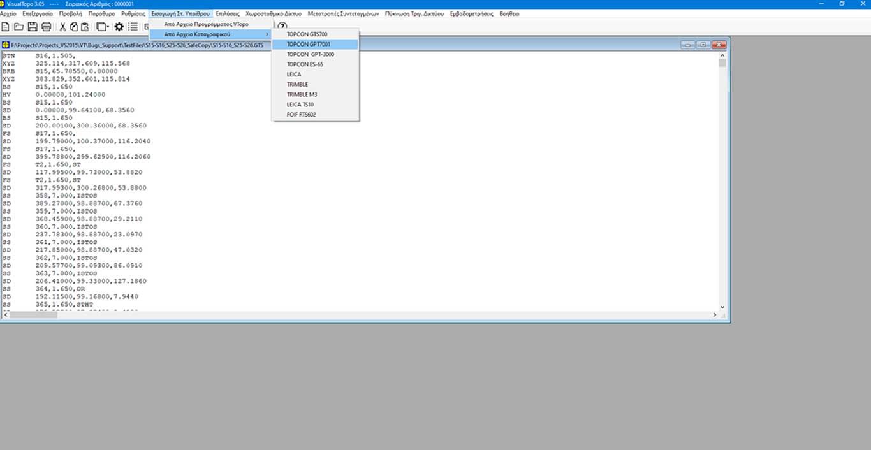Screen dimensions: 871x450
Task: Open the 'Επιλύσεις' menu
Action: tap(228, 13)
